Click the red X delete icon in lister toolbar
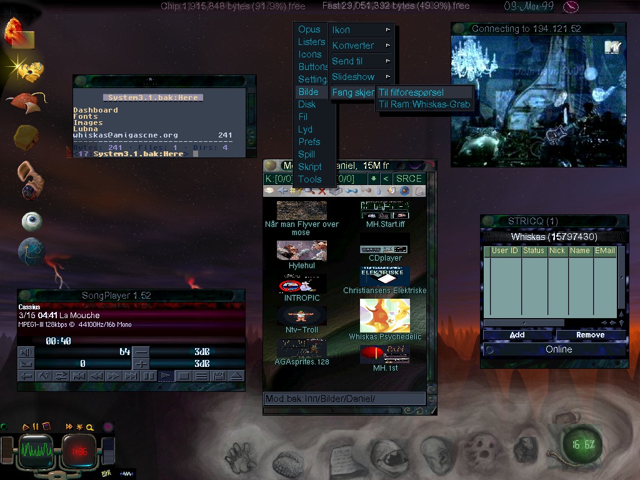Screen dimensions: 640x480 click(x=322, y=191)
